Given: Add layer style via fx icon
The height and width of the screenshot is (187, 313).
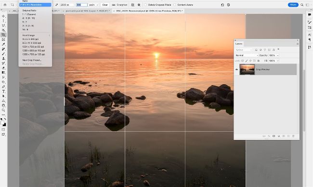Looking at the screenshot, I should [269, 136].
